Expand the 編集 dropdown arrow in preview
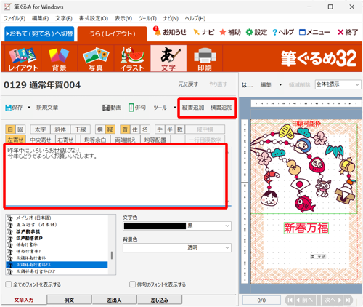363x307 pixels. (280, 85)
